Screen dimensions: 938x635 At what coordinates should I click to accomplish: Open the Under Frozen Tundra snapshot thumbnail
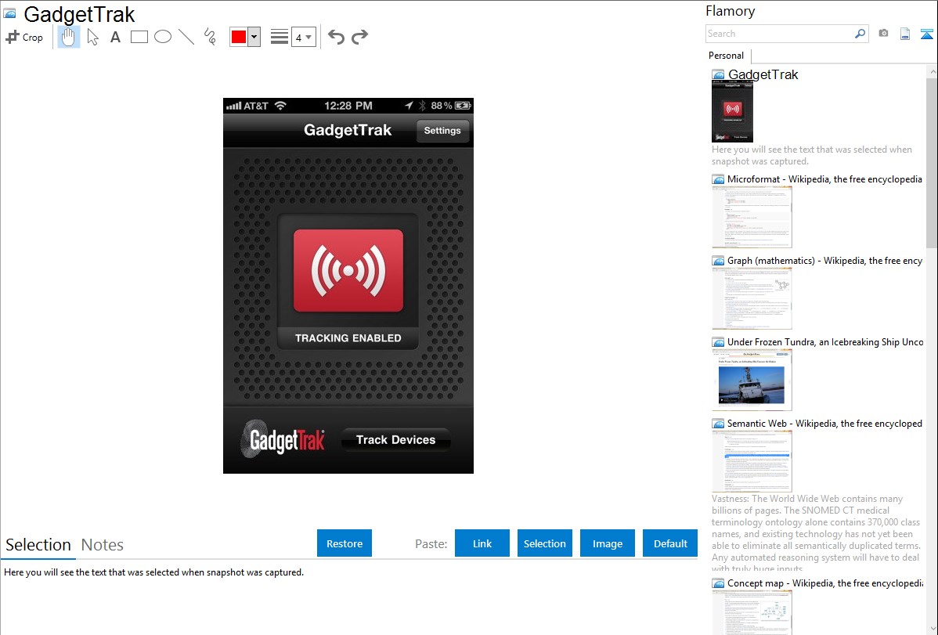point(752,380)
